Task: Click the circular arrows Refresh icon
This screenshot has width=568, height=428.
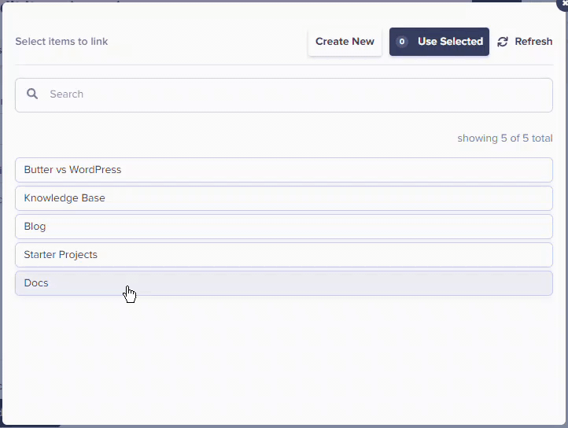Action: (x=503, y=42)
